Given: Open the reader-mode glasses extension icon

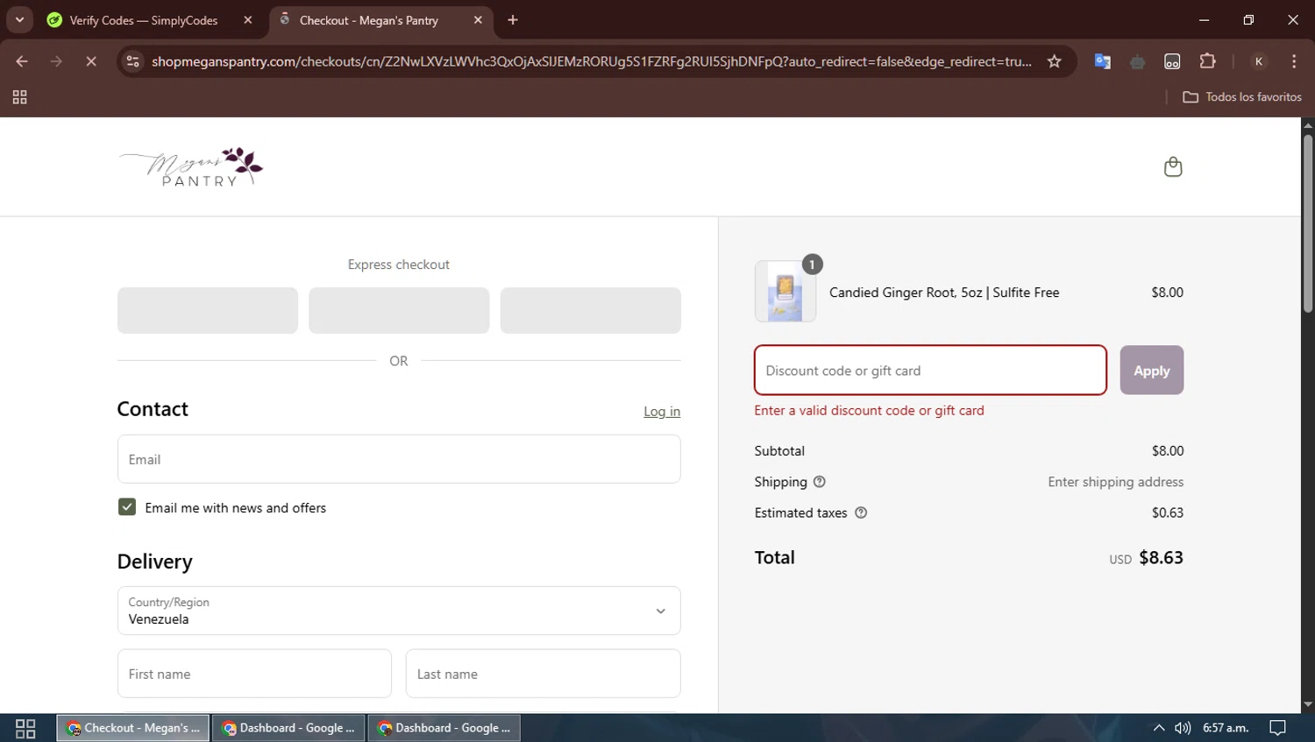Looking at the screenshot, I should (1172, 61).
